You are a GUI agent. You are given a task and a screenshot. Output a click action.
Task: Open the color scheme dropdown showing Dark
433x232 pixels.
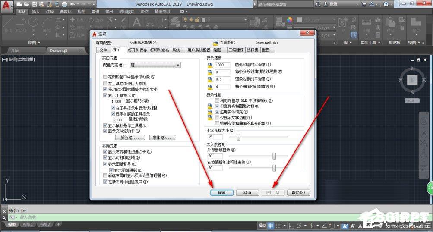tap(155, 65)
